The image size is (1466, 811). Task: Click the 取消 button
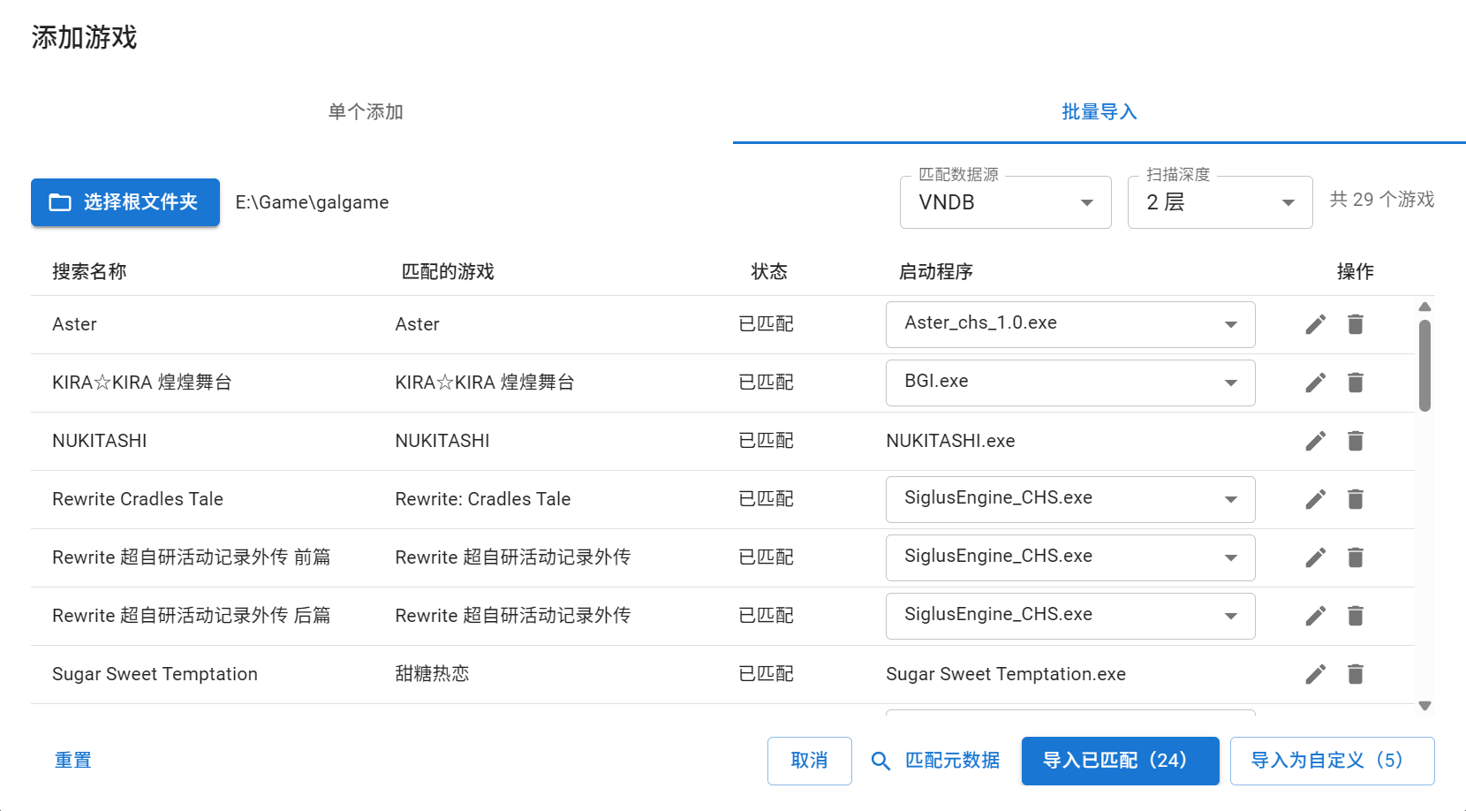point(809,761)
